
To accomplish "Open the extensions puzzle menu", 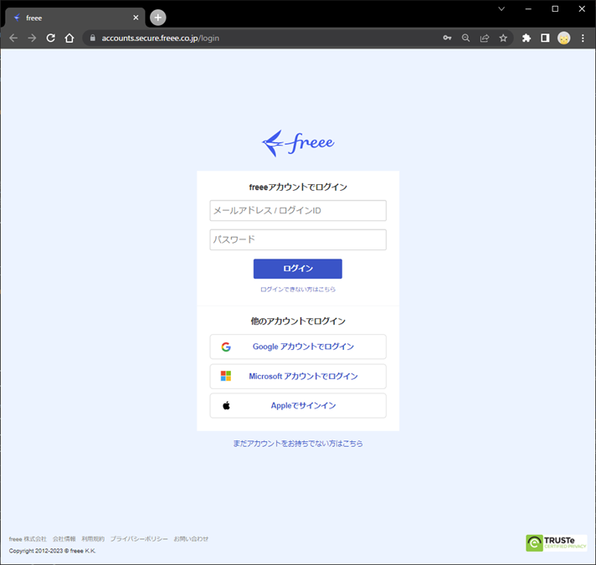I will pos(527,38).
